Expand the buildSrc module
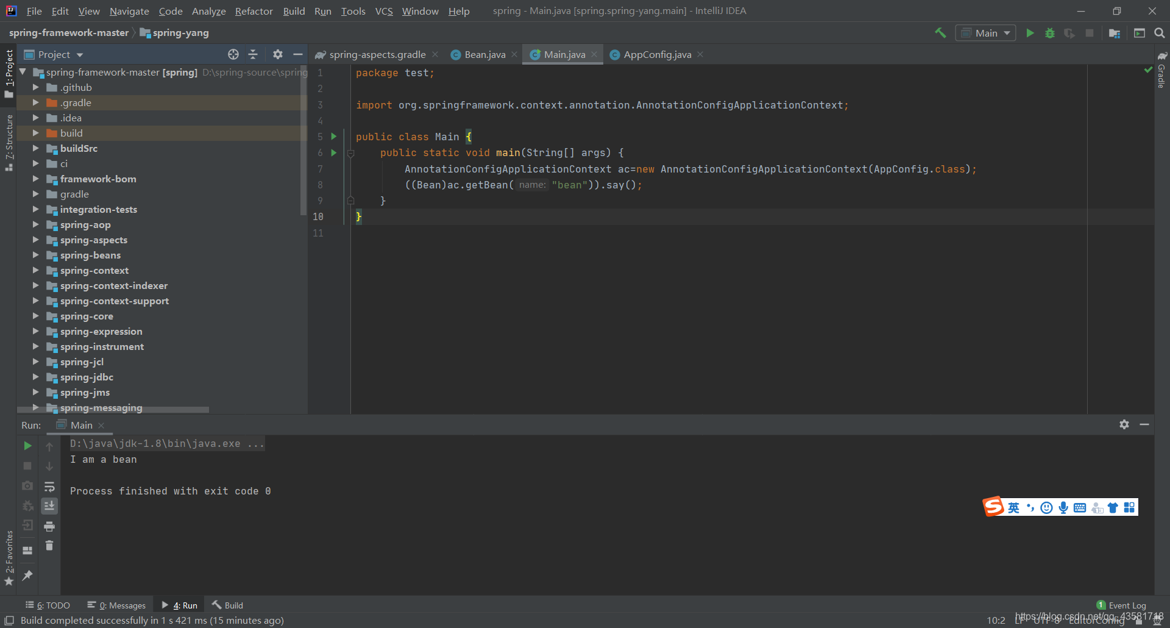Image resolution: width=1170 pixels, height=628 pixels. tap(35, 148)
